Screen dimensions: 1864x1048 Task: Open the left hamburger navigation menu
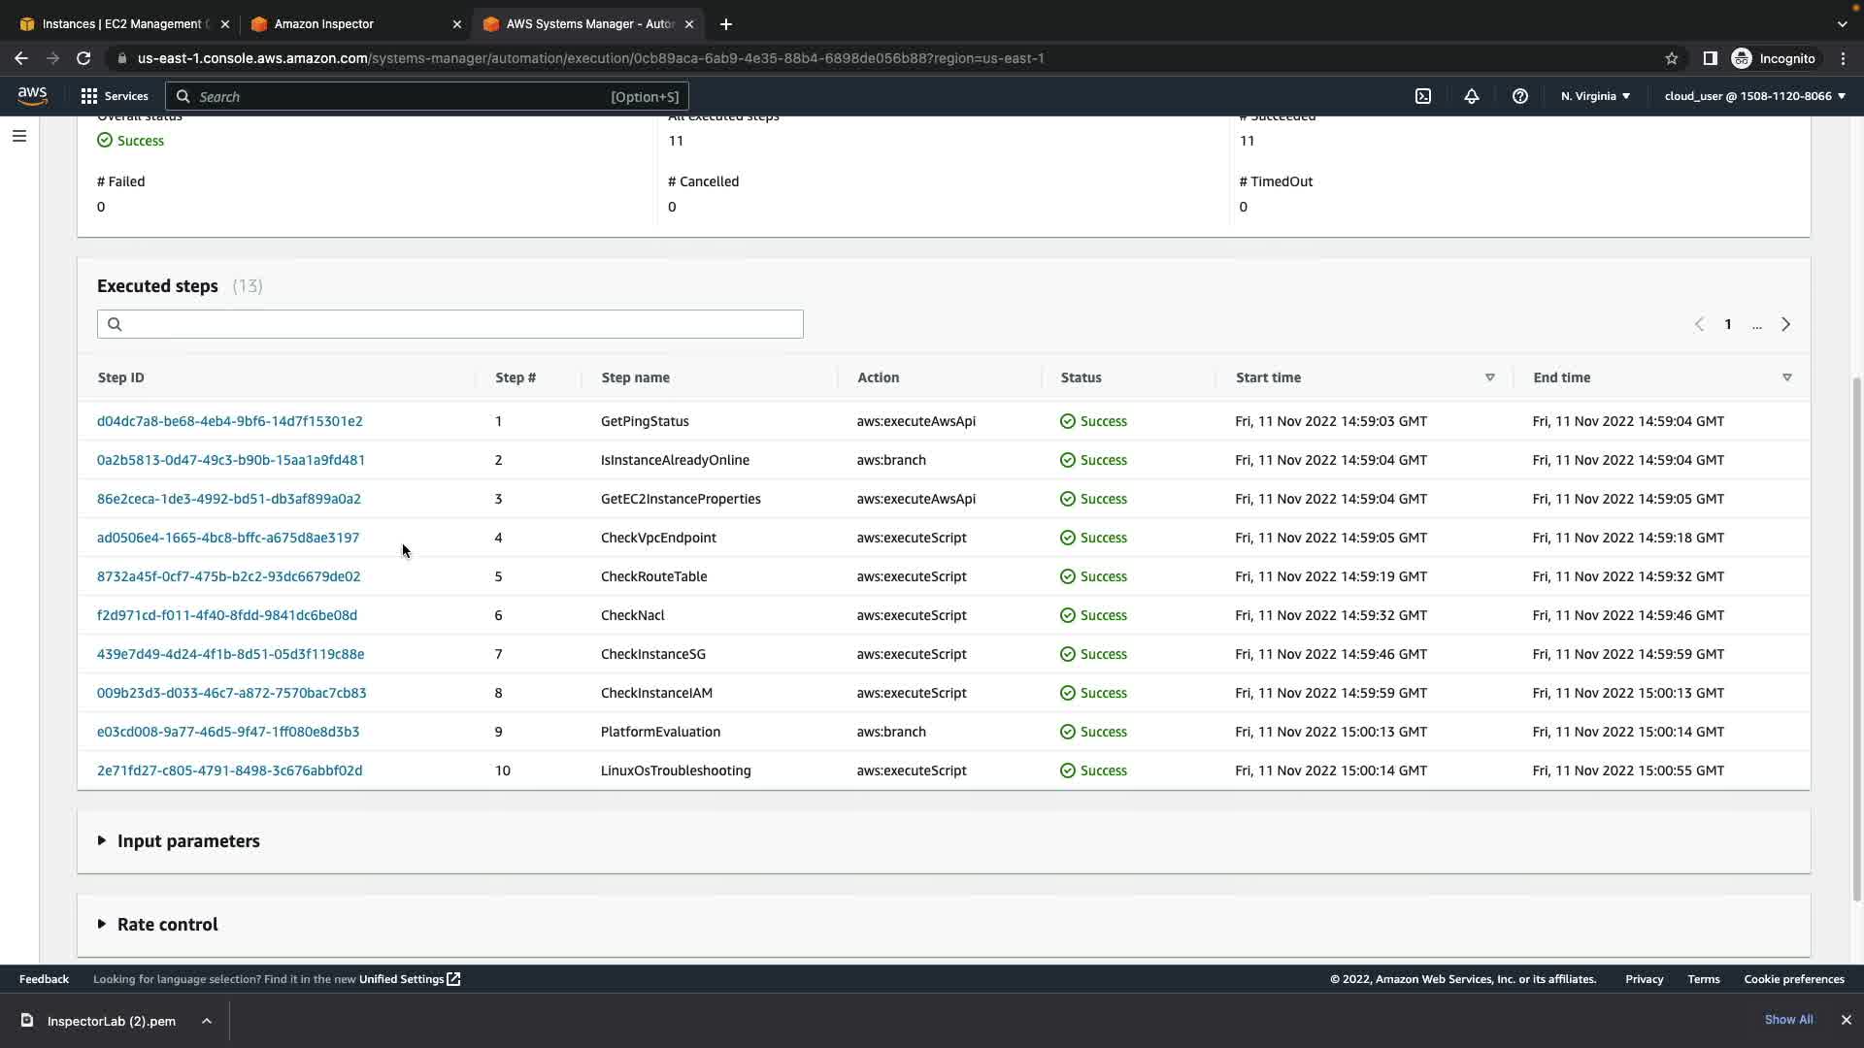(x=19, y=136)
